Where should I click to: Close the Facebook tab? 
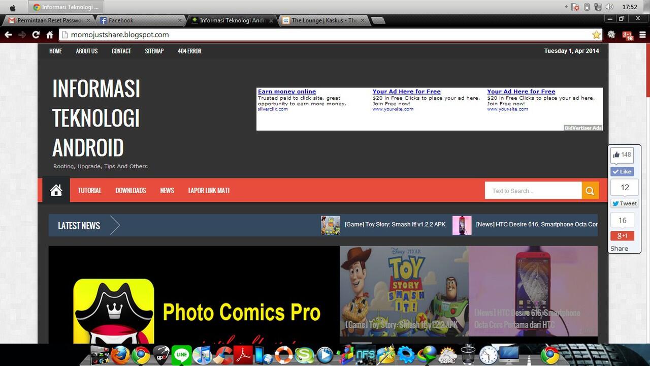[x=180, y=20]
